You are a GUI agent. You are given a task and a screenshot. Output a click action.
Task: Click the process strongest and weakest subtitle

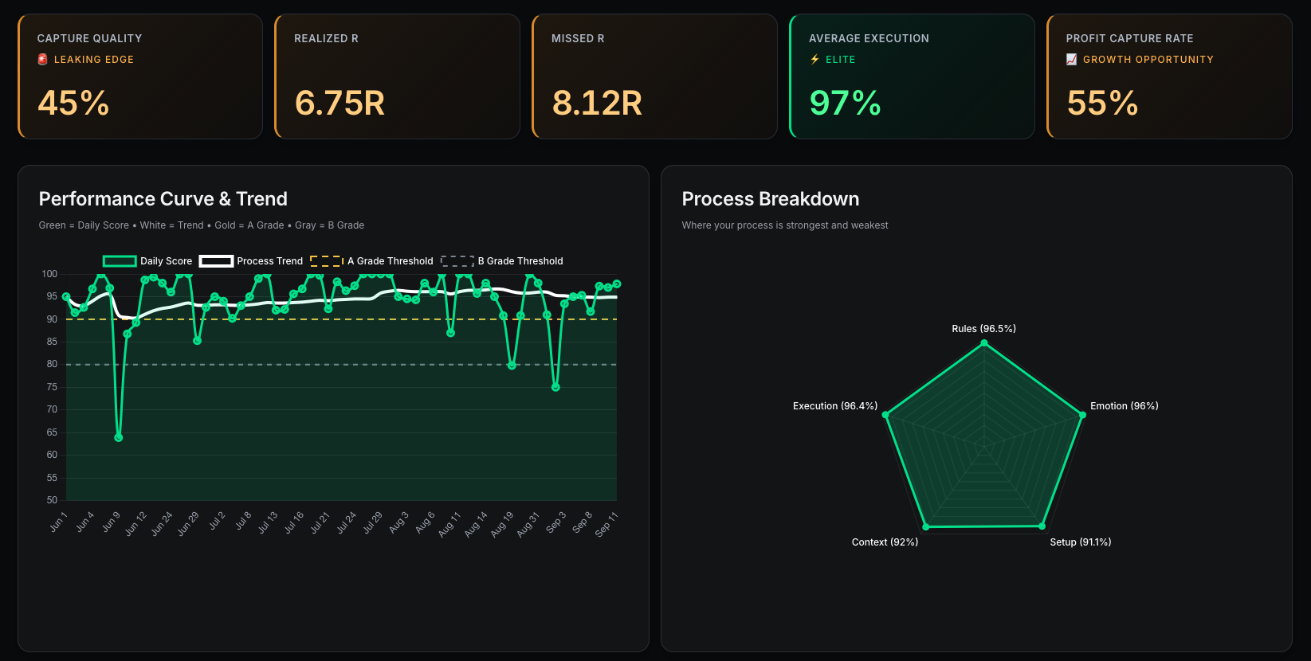click(x=785, y=225)
